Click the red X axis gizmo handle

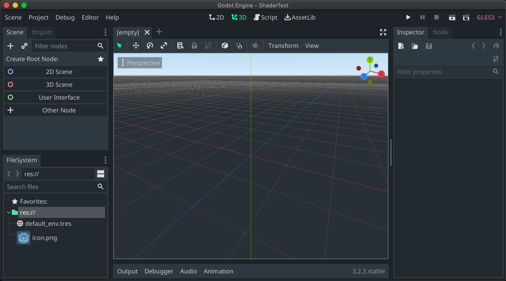(x=381, y=74)
